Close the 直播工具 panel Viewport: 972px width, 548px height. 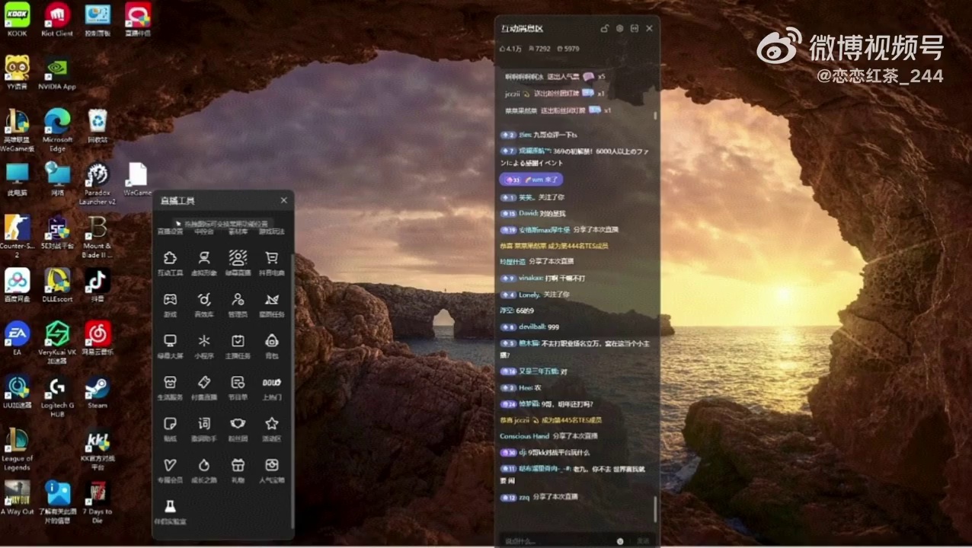pyautogui.click(x=284, y=200)
